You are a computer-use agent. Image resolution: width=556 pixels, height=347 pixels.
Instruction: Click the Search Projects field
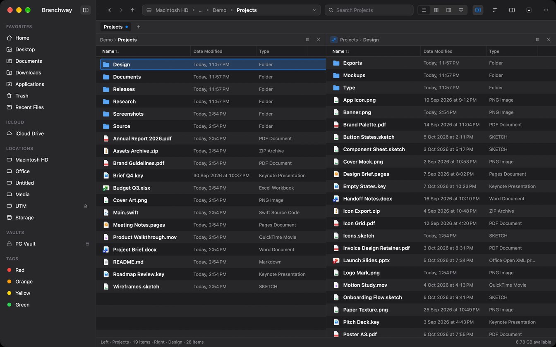point(369,10)
